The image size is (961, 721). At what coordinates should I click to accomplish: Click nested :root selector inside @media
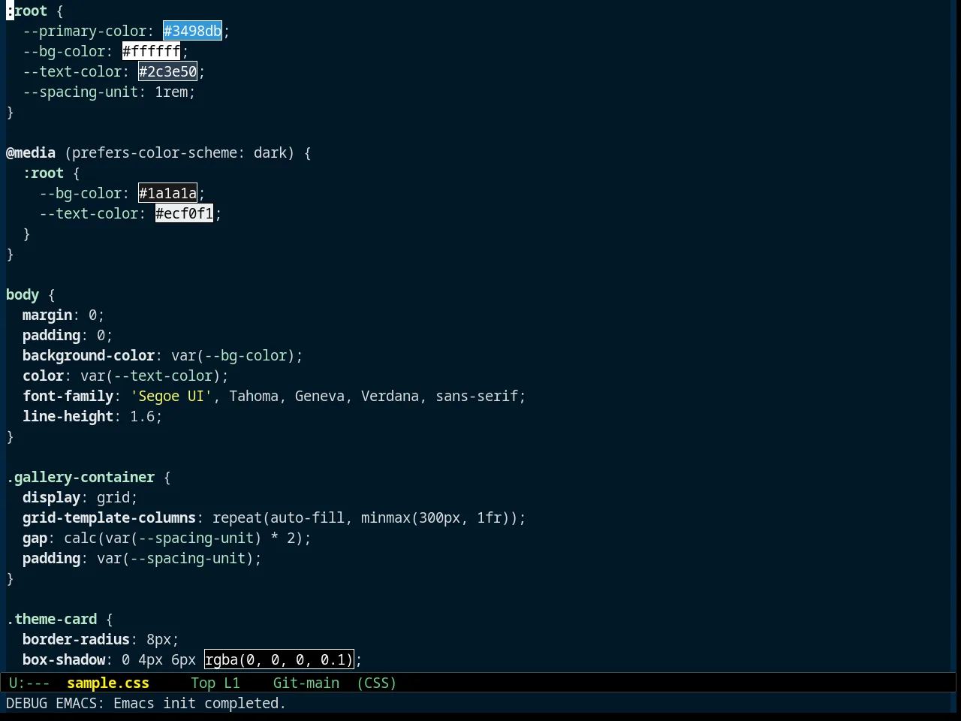[43, 173]
